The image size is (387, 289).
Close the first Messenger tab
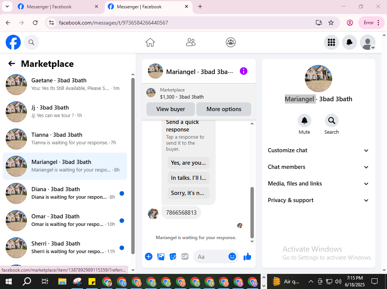[96, 7]
